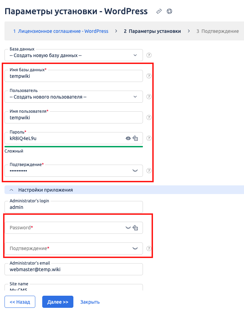244x313 pixels.
Task: Open the help lifebuoy icon in the header
Action: click(169, 11)
